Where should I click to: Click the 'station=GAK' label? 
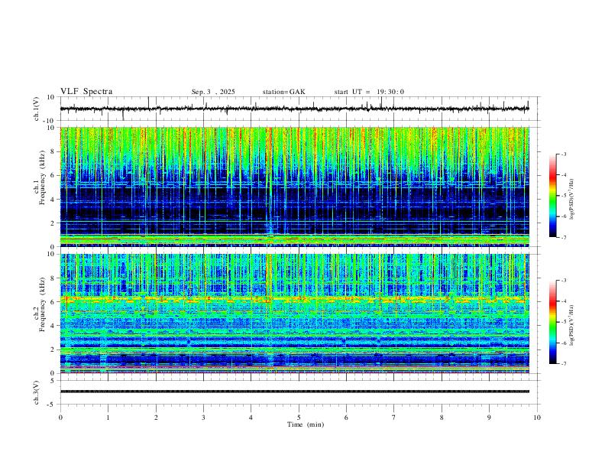tap(283, 92)
